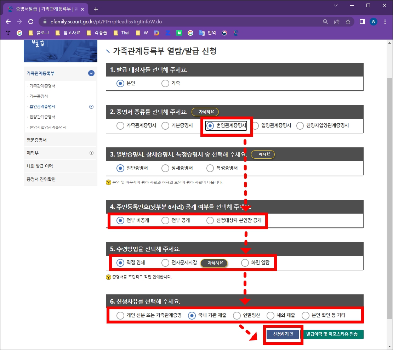Select 상세증명서 in section 3
This screenshot has height=350, width=393.
[165, 168]
